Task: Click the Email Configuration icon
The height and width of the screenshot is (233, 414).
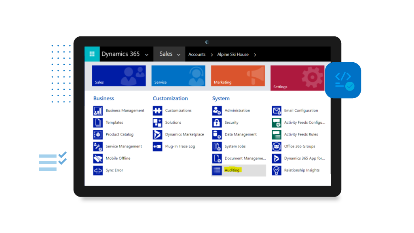Action: pyautogui.click(x=277, y=111)
